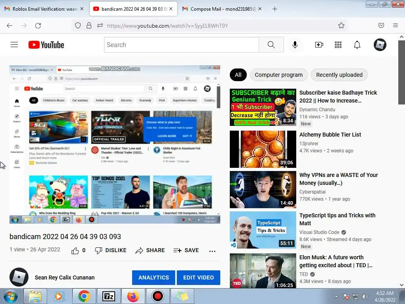This screenshot has height=304, width=405.
Task: Select the Computer program filter chip
Action: point(279,75)
